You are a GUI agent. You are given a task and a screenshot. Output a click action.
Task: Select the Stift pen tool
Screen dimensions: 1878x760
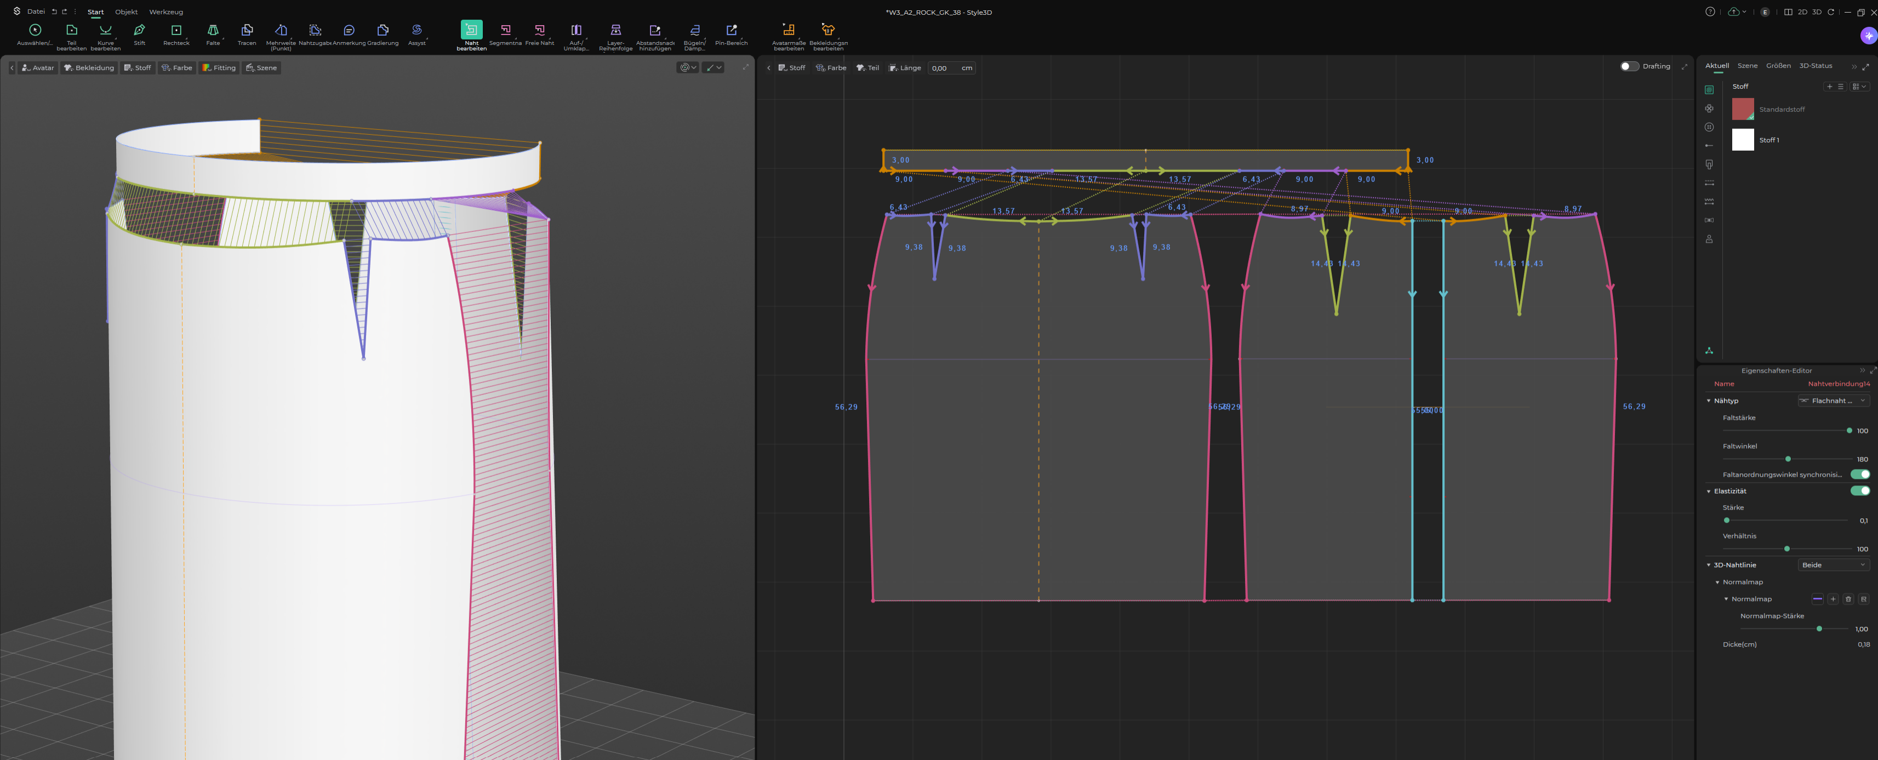coord(139,33)
